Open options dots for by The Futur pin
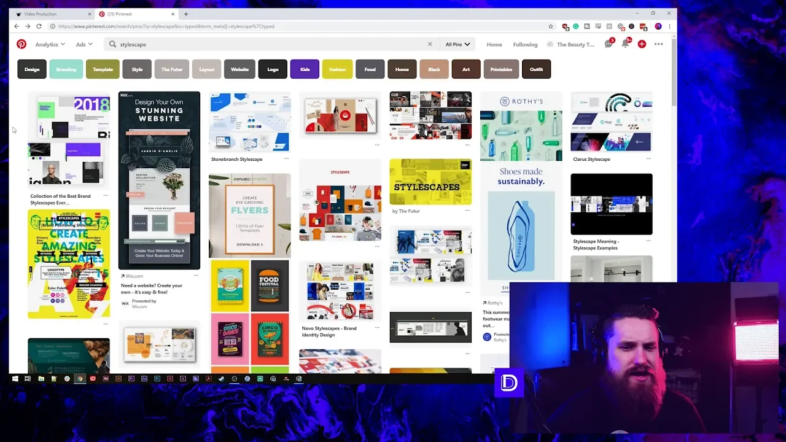The width and height of the screenshot is (786, 442). coord(467,211)
